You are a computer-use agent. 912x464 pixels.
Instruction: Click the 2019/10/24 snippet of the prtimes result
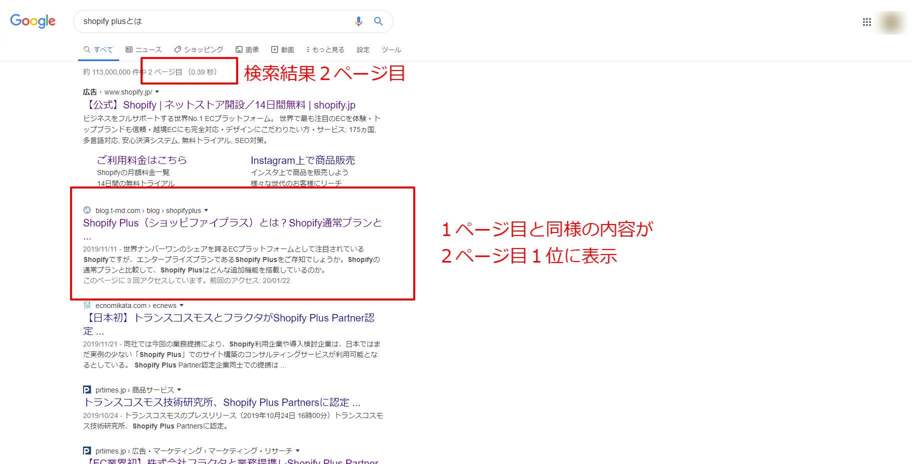233,420
